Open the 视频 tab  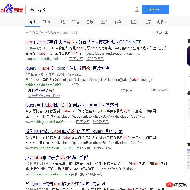click(x=118, y=22)
